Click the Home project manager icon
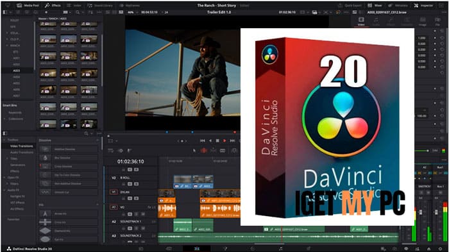 click(x=428, y=249)
